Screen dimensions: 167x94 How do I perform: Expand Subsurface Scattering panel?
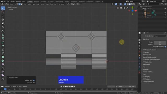(x=149, y=57)
